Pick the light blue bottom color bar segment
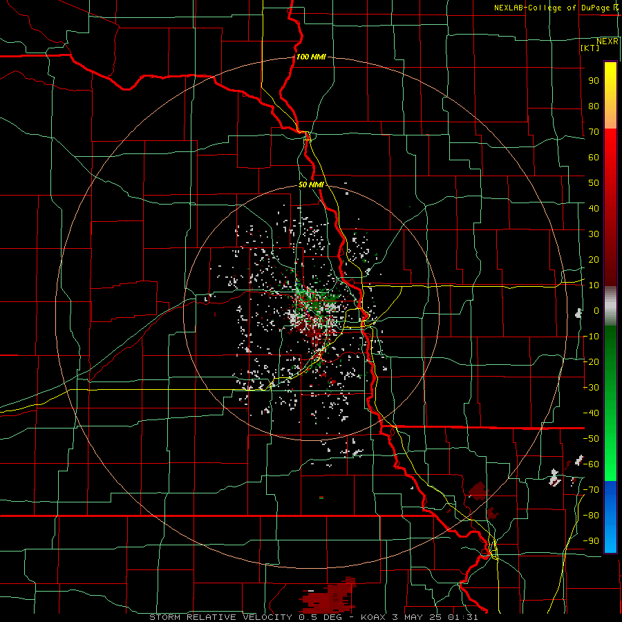The width and height of the screenshot is (622, 622). [x=610, y=538]
